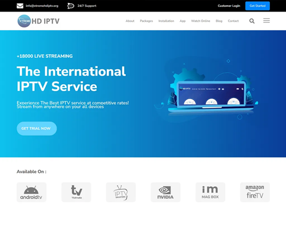Select the Amazon Fire TV logo

255,192
